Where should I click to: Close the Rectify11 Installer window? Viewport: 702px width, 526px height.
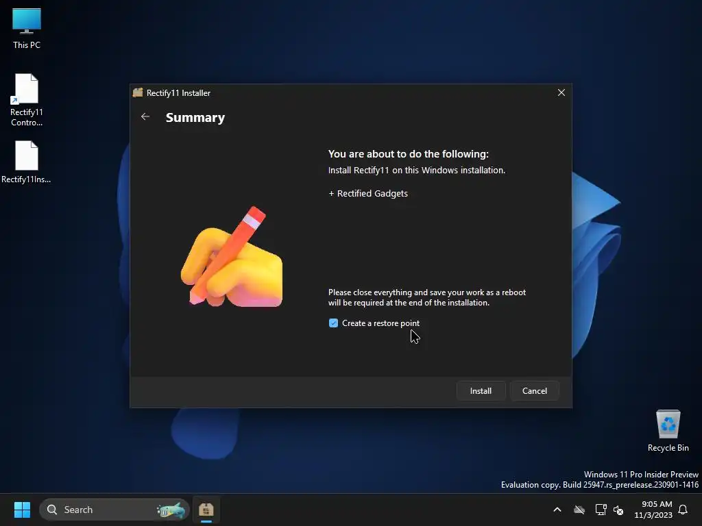(561, 92)
